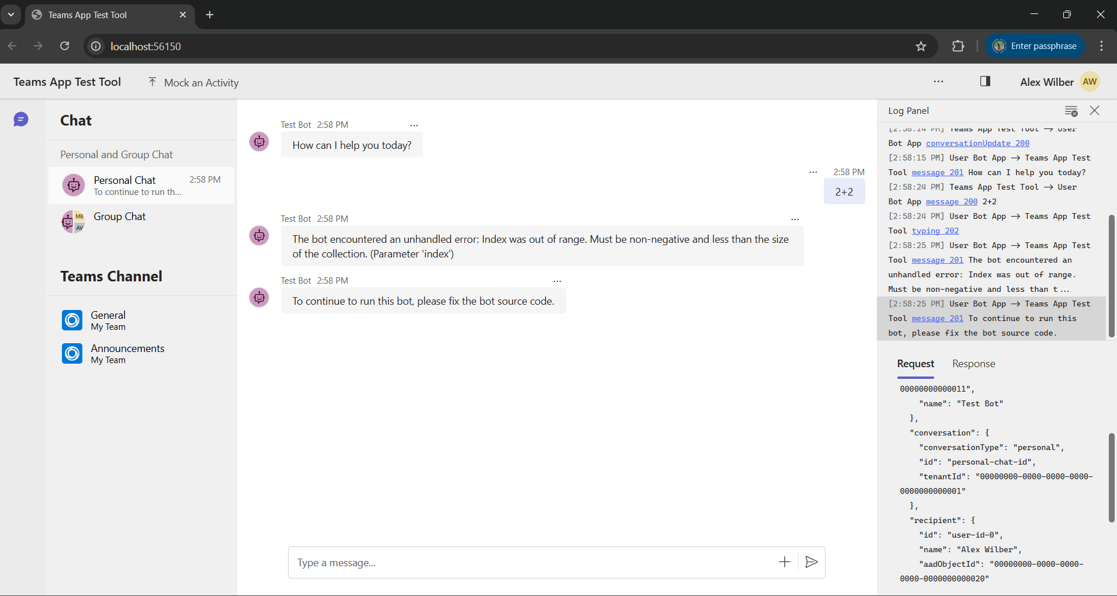Open the tab search dropdown arrow
Screen dimensions: 1117x596
tap(11, 15)
